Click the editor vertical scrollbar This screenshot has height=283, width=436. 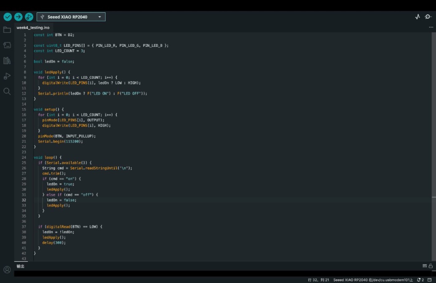(434, 146)
